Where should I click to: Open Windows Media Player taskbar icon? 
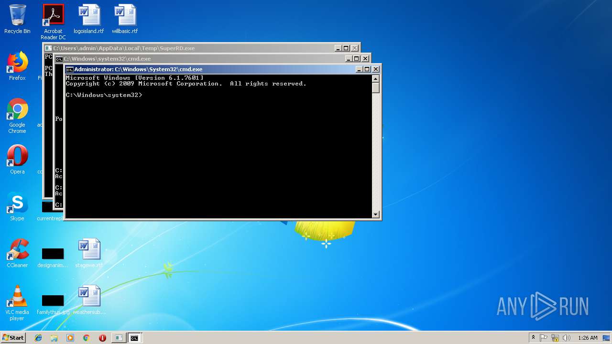[70, 338]
